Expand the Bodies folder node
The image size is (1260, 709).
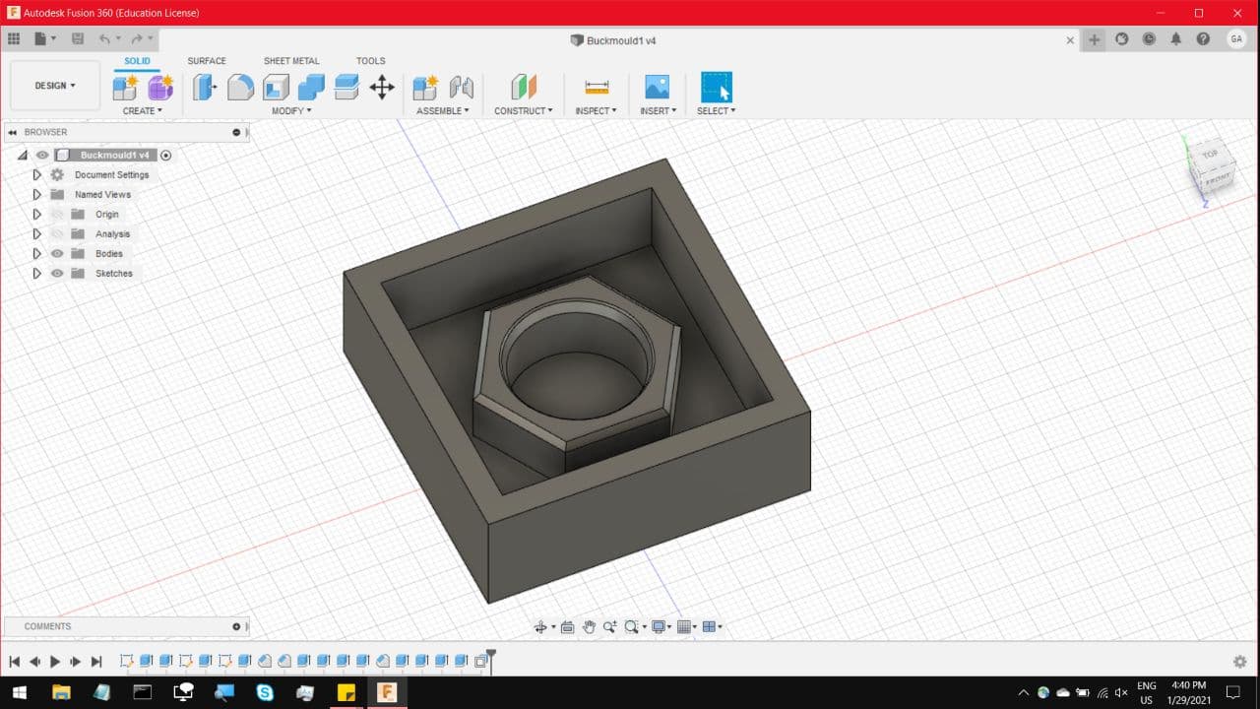coord(37,253)
